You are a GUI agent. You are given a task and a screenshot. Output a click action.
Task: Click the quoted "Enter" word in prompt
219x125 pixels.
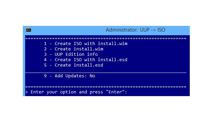[115, 92]
